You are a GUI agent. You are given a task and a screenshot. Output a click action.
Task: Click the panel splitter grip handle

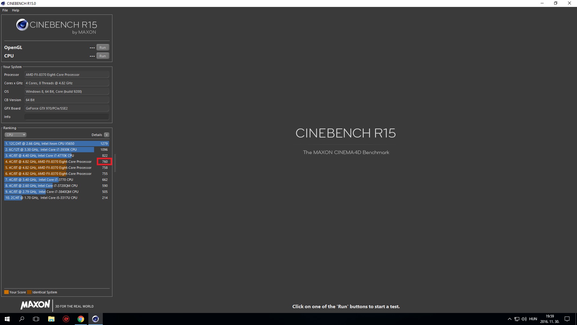point(115,163)
